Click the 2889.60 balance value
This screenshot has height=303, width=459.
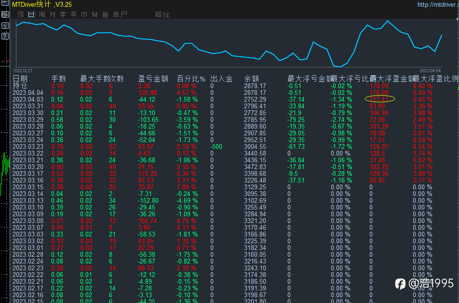255,126
